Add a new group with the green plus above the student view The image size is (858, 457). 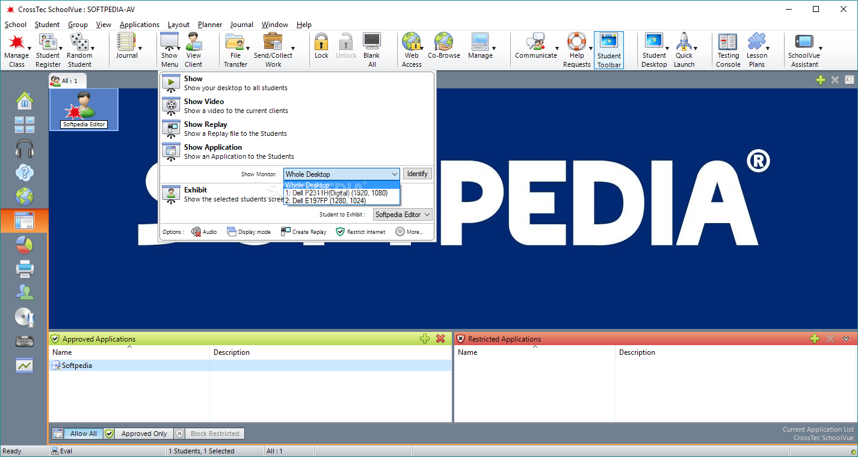tap(821, 80)
